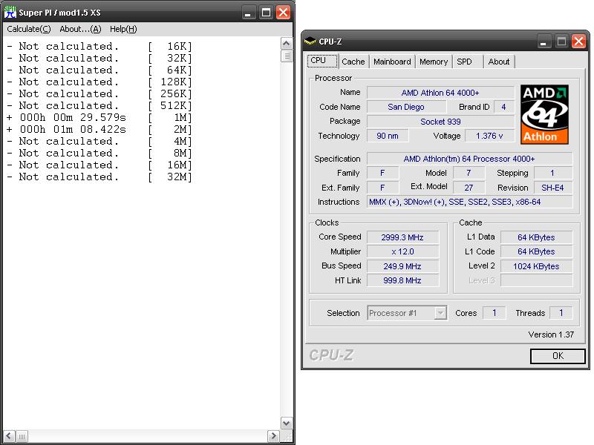Click the Voltage value 1.376 v
The height and width of the screenshot is (445, 594).
[x=489, y=136]
